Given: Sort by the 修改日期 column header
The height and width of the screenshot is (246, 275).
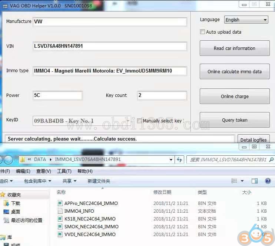Looking at the screenshot, I should click(x=162, y=192).
